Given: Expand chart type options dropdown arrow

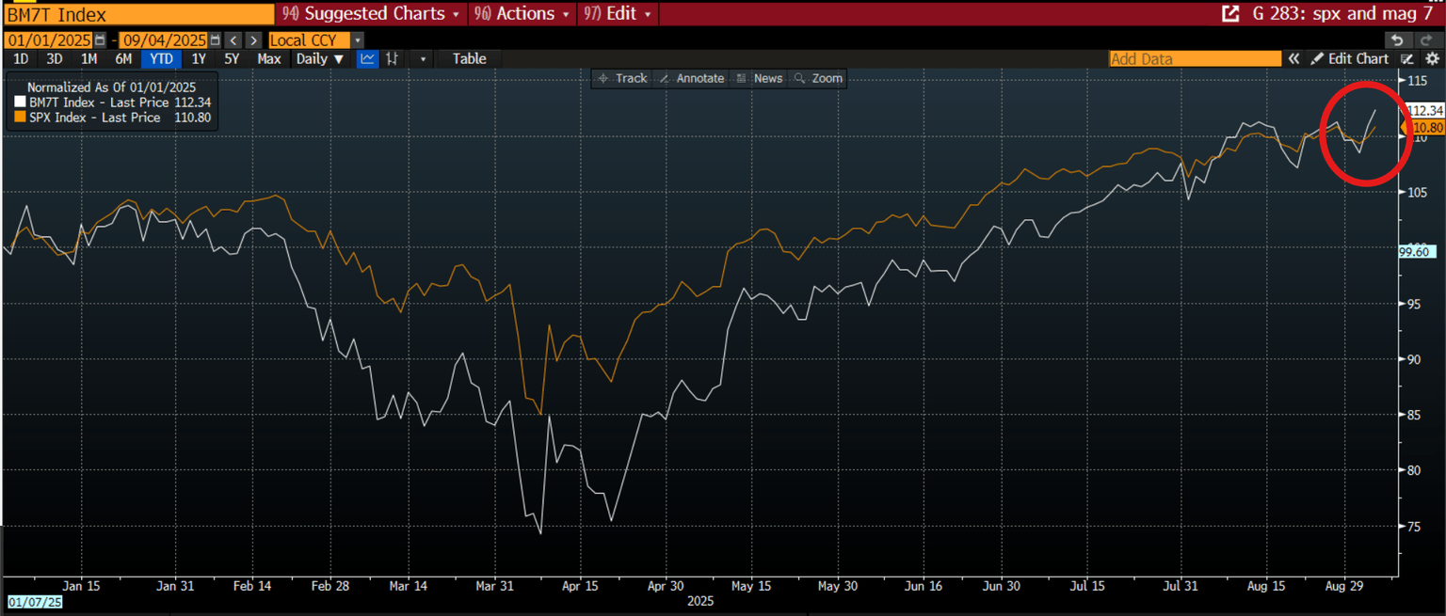Looking at the screenshot, I should tap(424, 58).
